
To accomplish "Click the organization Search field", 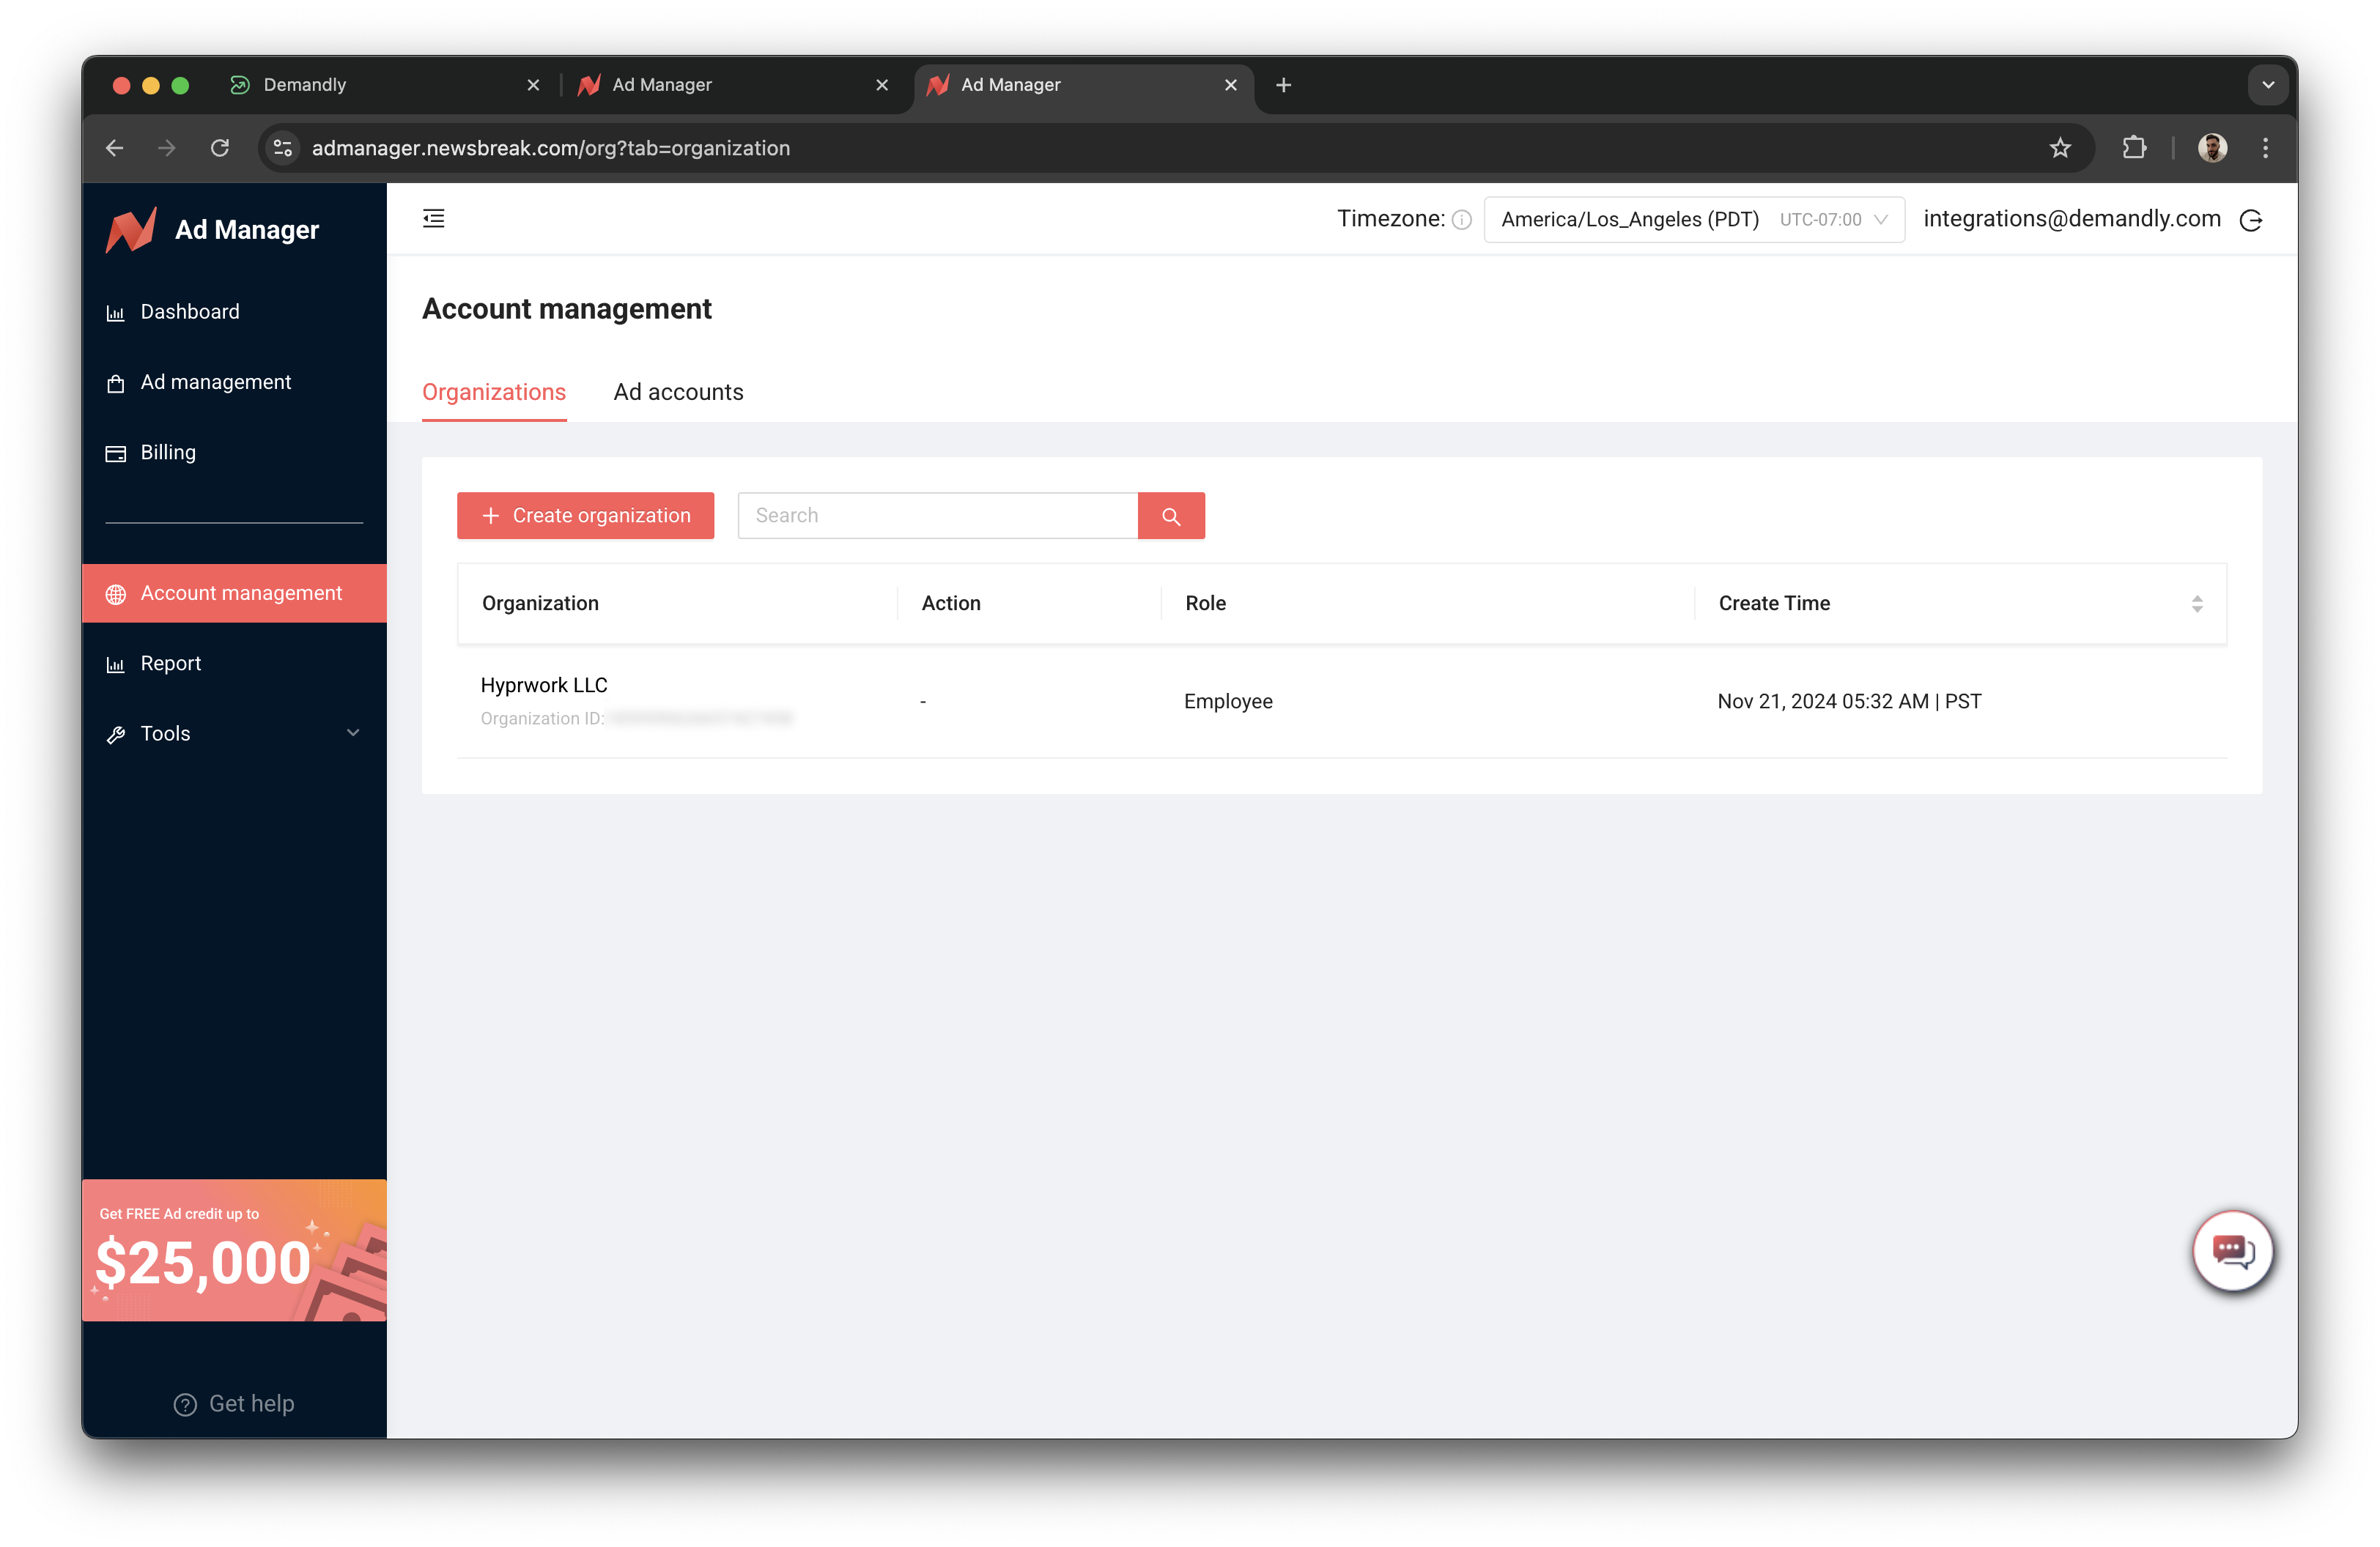I will (937, 516).
